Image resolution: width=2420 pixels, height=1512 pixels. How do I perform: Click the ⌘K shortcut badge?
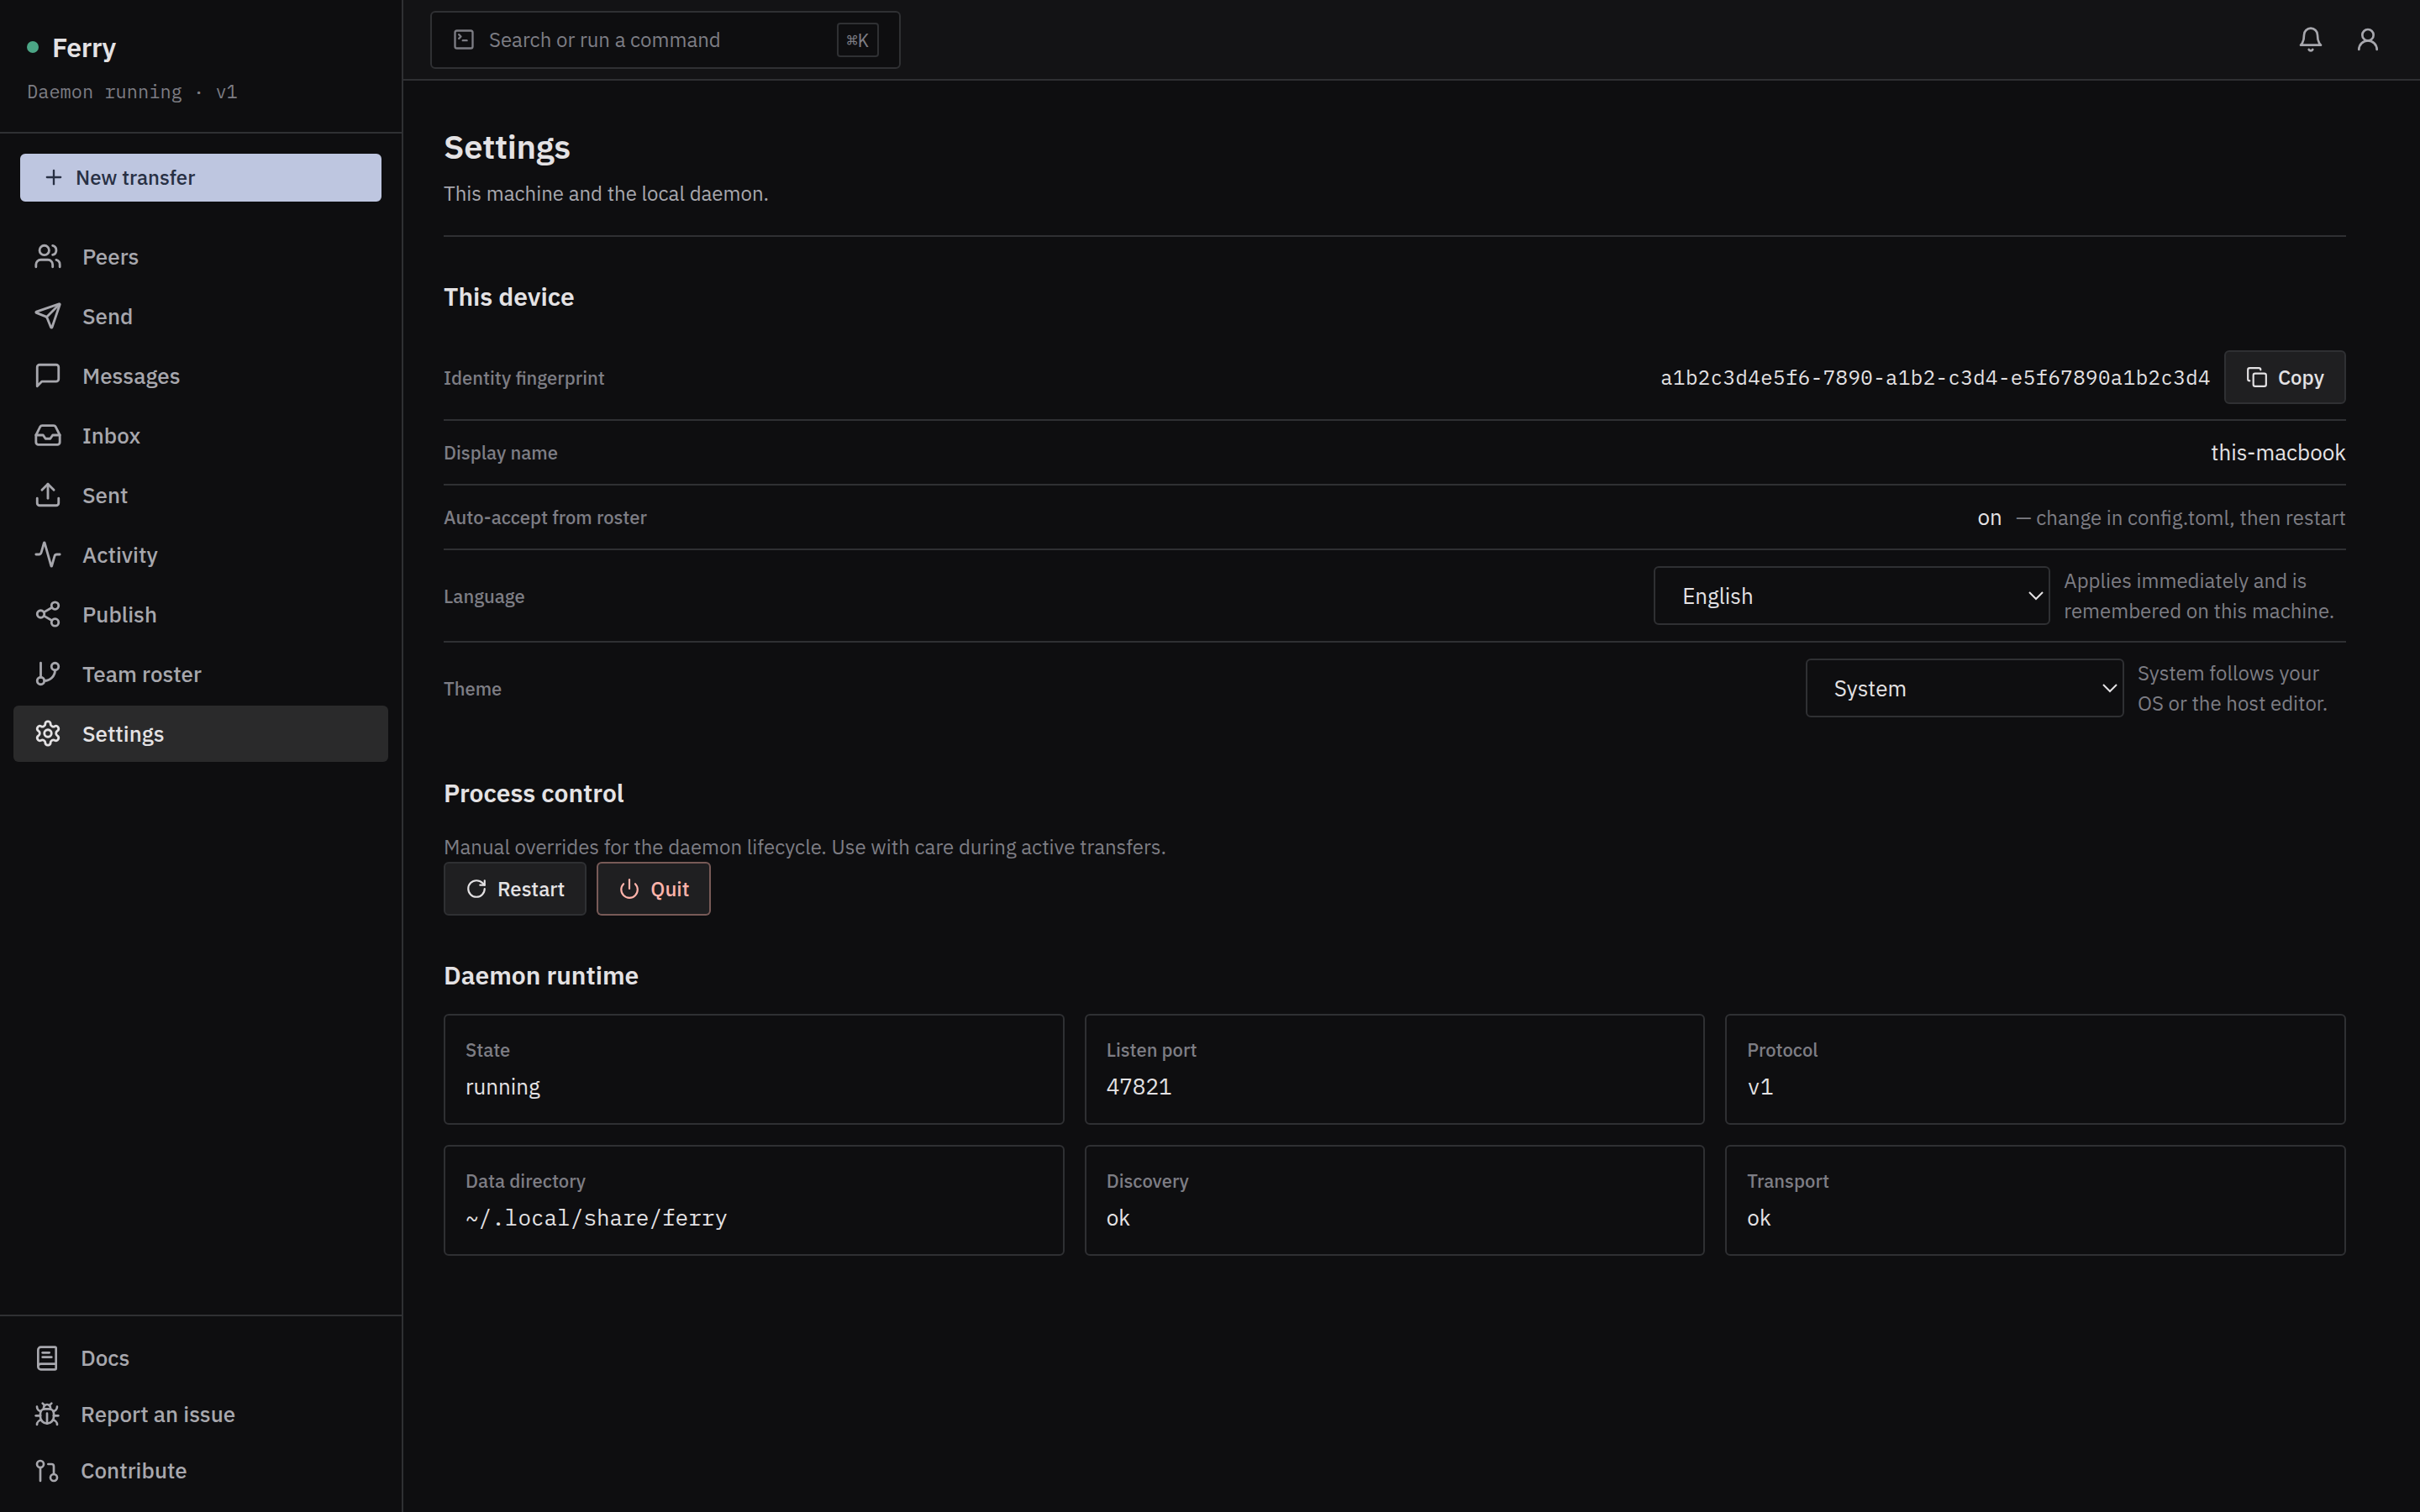857,40
